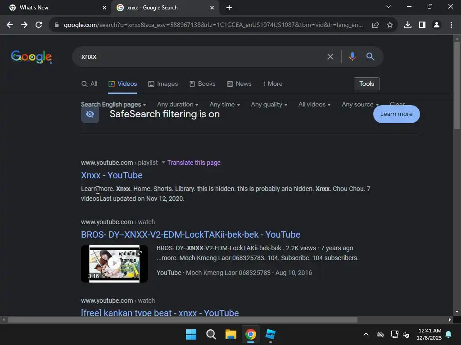
Task: Open the blue app icon next to Chrome
Action: 271,334
